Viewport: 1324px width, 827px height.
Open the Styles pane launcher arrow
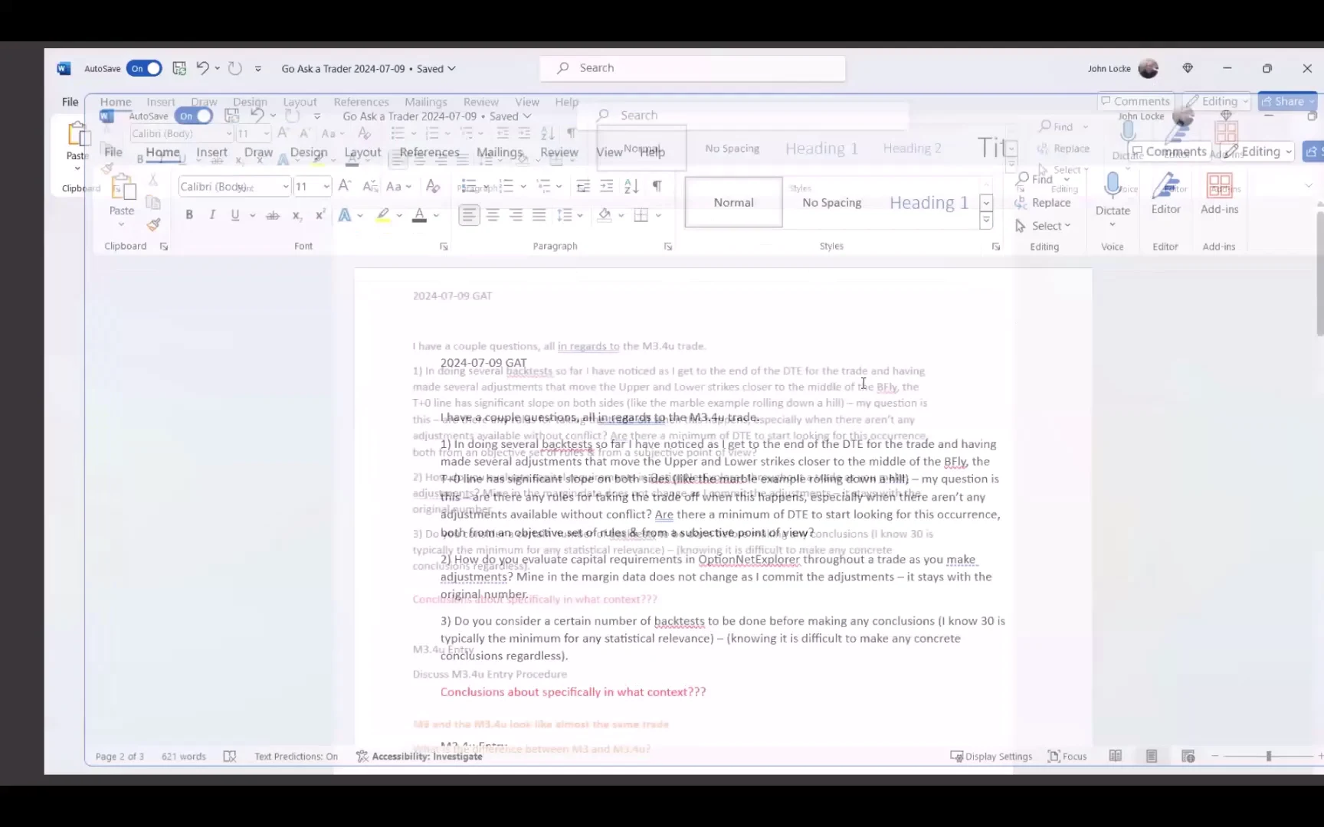click(996, 247)
